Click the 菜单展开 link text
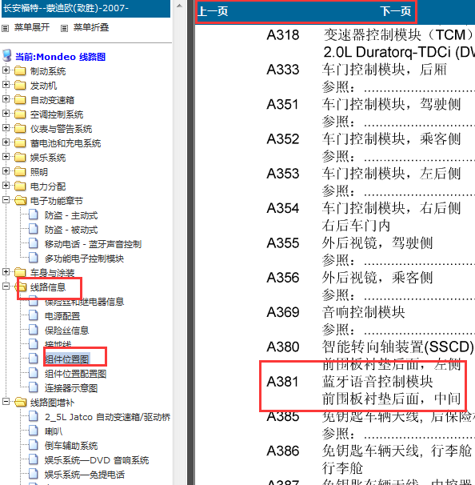 31,27
